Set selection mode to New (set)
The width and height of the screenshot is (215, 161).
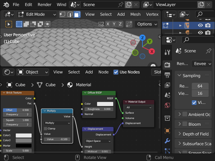tap(19, 24)
